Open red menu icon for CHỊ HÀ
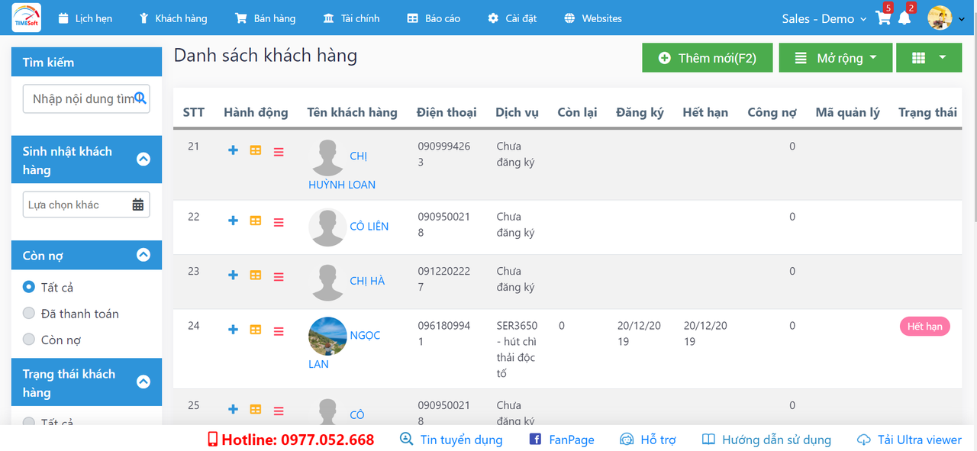The width and height of the screenshot is (977, 451). coord(279,276)
